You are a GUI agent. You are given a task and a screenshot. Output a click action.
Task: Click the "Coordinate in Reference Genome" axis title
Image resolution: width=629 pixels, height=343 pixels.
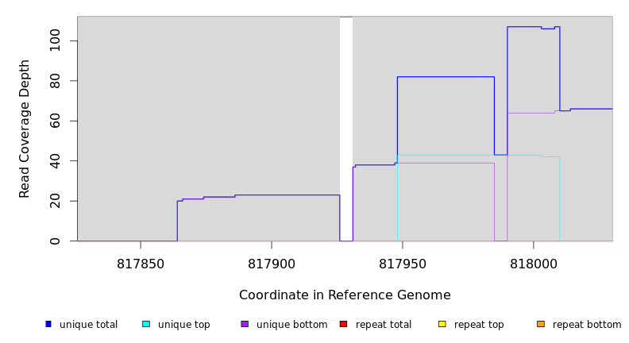pyautogui.click(x=345, y=295)
